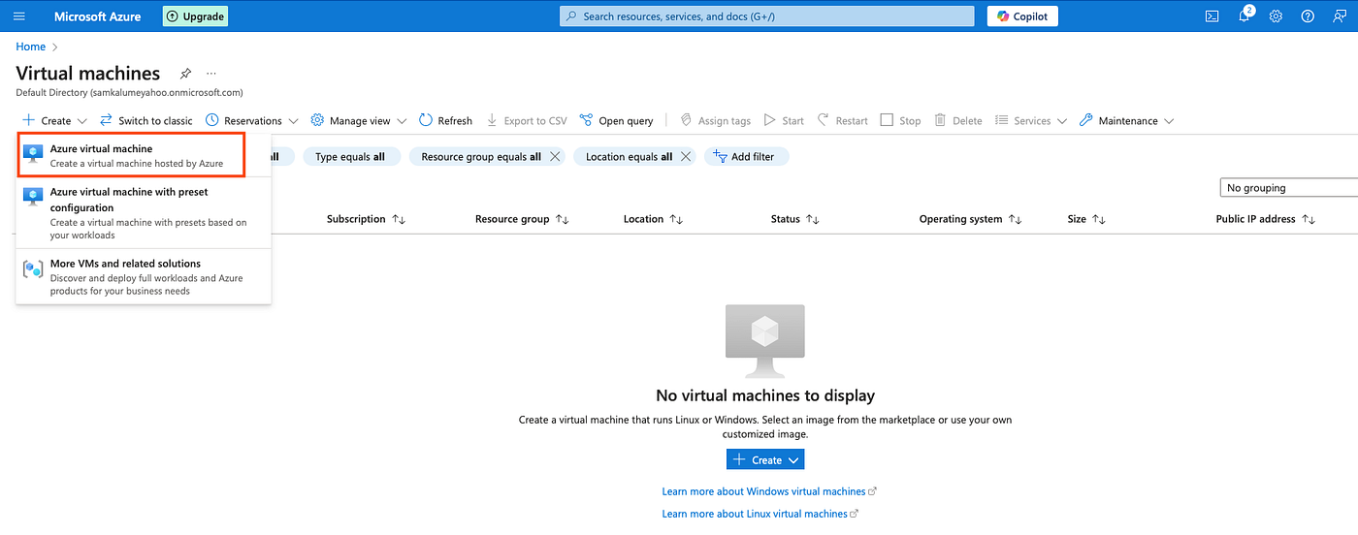Click the Upgrade button
This screenshot has height=535, width=1358.
[195, 16]
